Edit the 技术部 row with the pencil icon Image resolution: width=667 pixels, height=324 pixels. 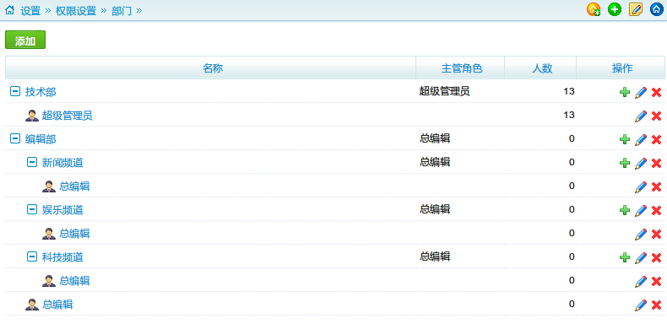point(641,92)
